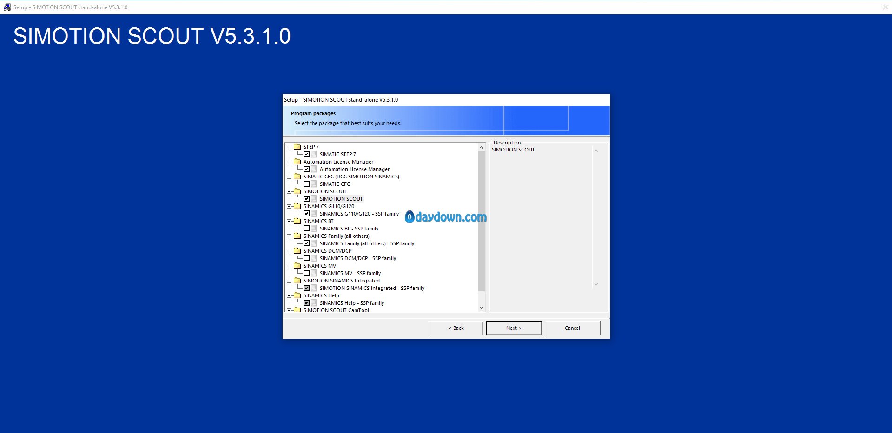Check SINAMICS DCM/DCP - SSP family

coord(307,258)
